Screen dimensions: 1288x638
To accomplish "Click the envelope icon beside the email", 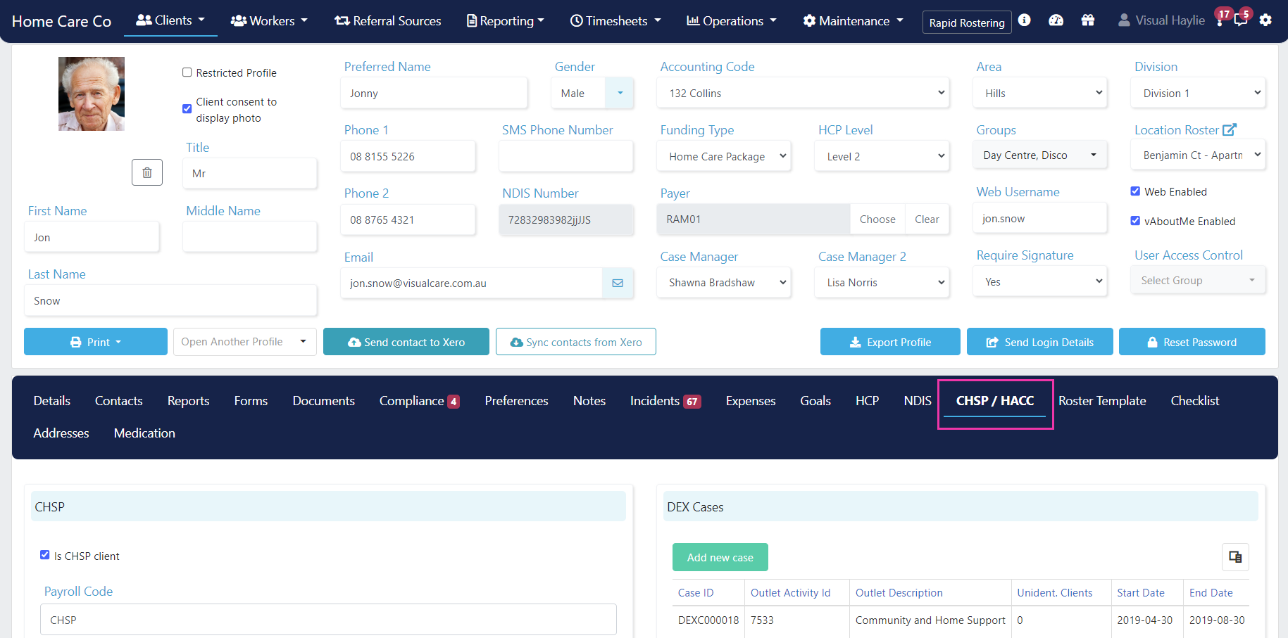I will (x=618, y=283).
